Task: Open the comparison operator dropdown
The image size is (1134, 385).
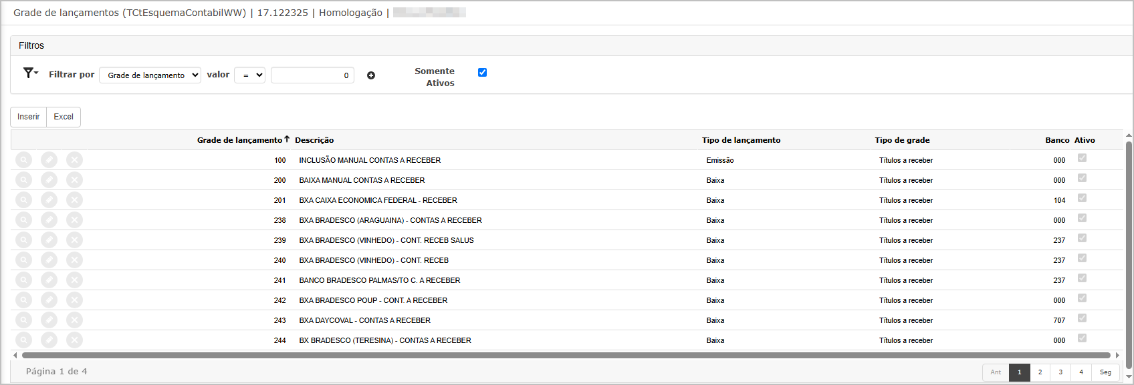Action: 249,75
